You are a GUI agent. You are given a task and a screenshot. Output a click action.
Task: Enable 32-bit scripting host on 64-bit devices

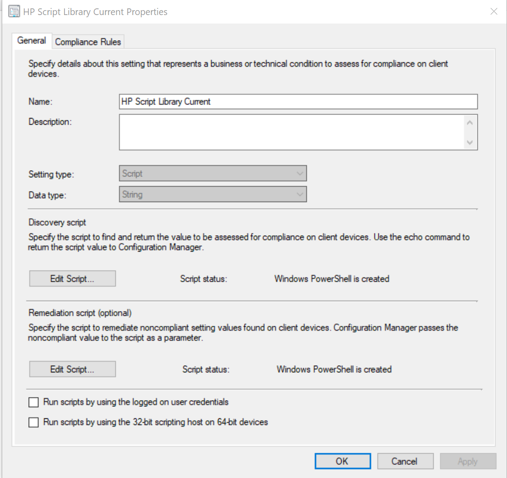coord(34,422)
